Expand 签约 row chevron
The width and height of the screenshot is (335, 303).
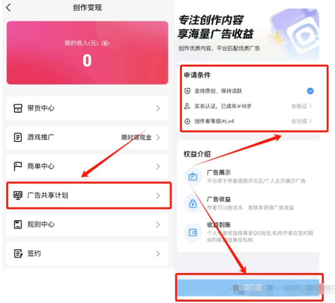[x=158, y=254]
